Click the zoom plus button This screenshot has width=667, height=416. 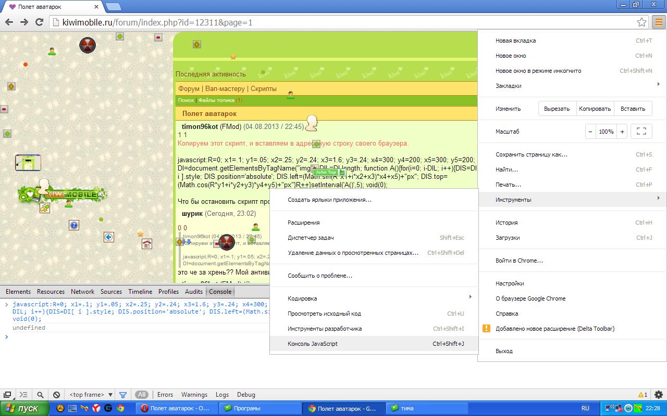click(x=622, y=132)
